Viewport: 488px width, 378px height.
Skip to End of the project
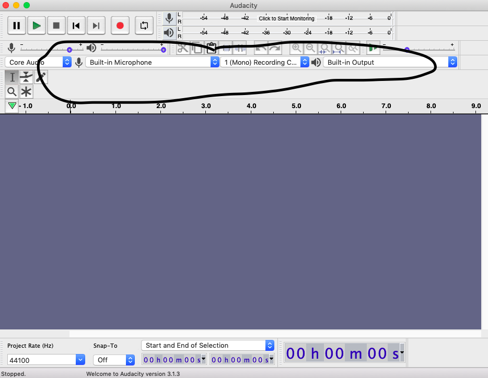[x=96, y=26]
